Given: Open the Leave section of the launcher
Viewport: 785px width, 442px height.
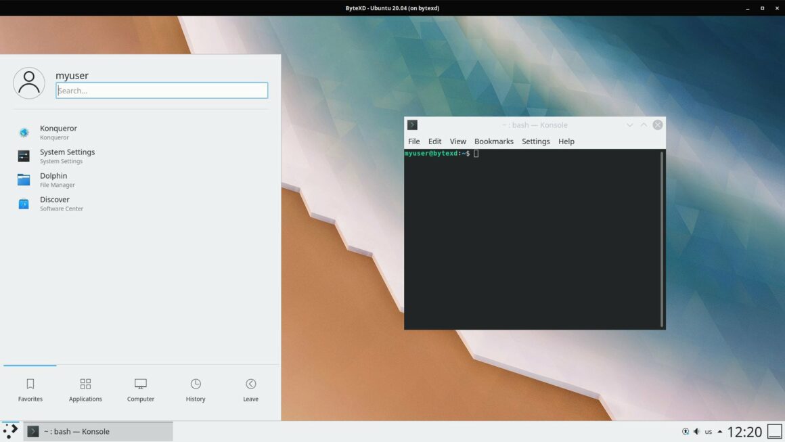Looking at the screenshot, I should pos(250,389).
